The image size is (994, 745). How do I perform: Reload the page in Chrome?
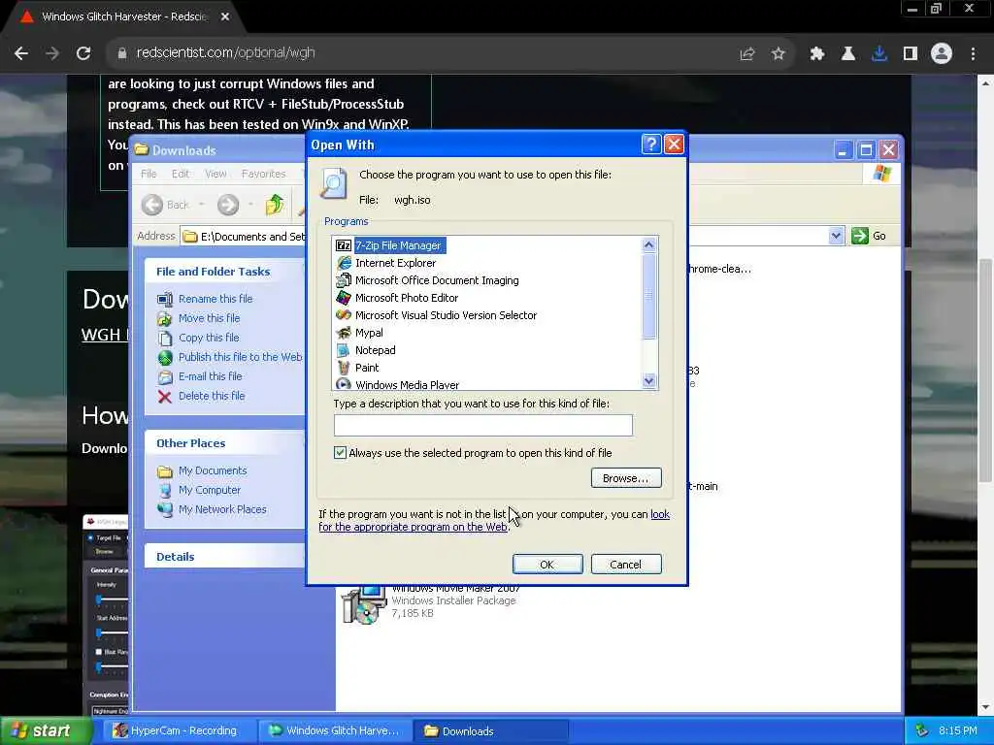[83, 53]
